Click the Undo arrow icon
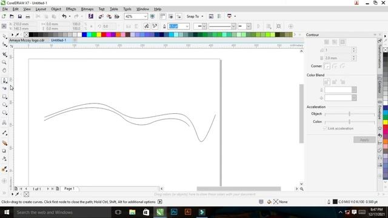Screen dimensions: 388x218 (x=64, y=16)
